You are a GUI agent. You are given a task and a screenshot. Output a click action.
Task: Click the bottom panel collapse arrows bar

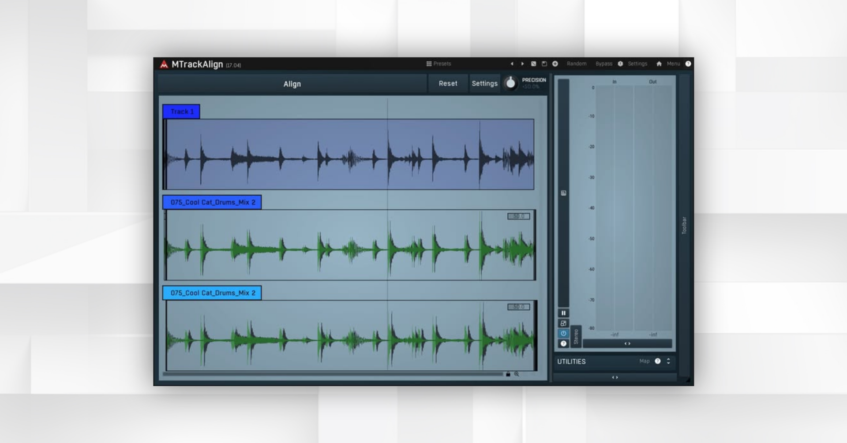615,377
